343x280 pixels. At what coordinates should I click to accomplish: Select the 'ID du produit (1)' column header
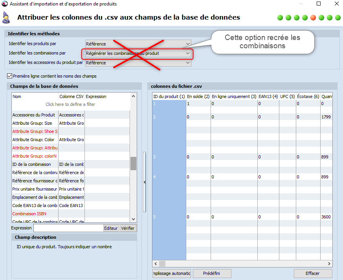(169, 96)
